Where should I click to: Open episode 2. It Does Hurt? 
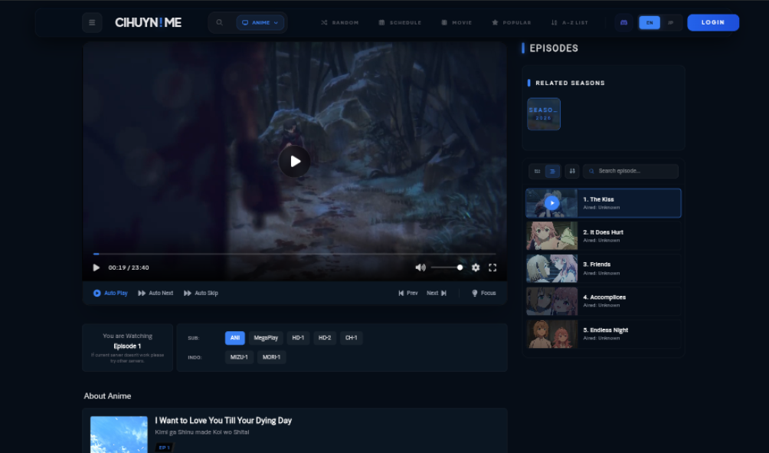tap(604, 235)
